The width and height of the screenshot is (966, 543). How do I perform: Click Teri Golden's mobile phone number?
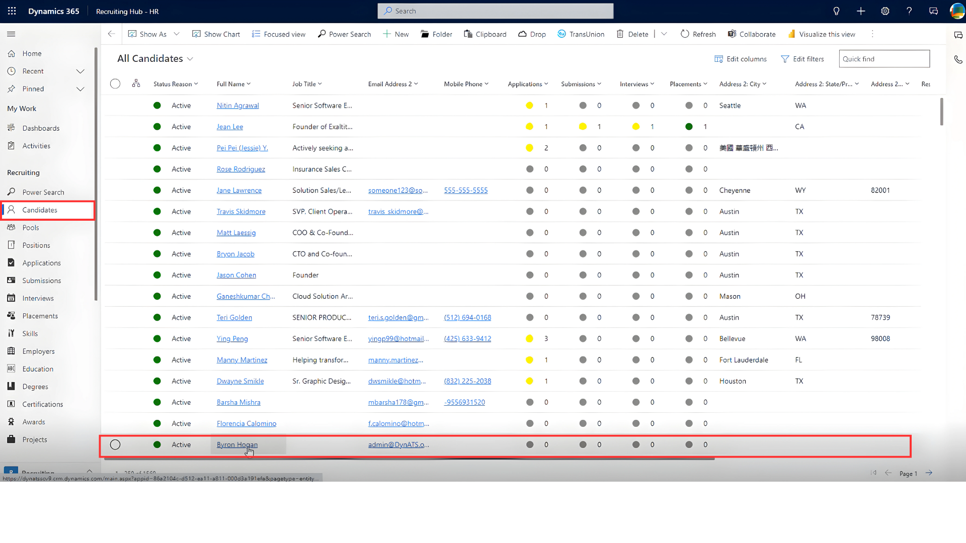coord(467,318)
